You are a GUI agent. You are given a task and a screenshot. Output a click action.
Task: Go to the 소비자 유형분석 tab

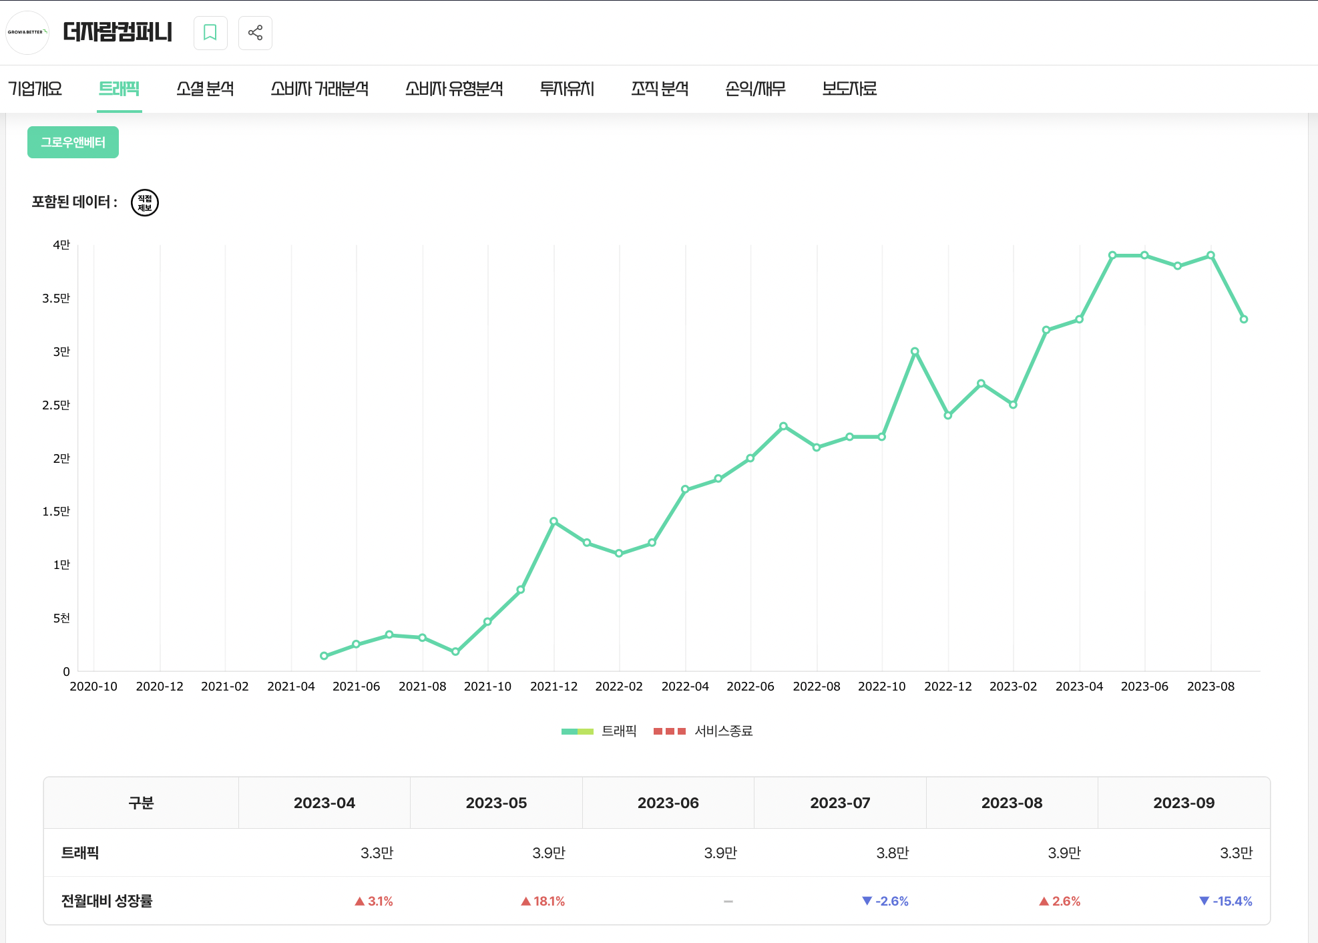[454, 88]
